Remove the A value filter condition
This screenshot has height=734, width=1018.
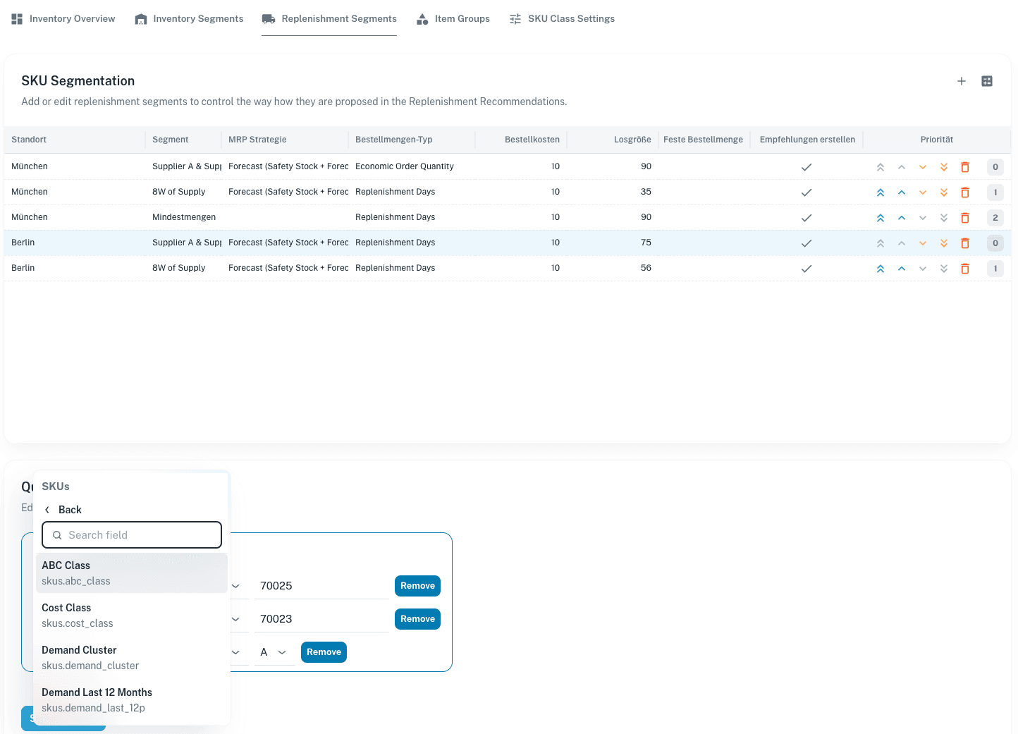click(324, 652)
